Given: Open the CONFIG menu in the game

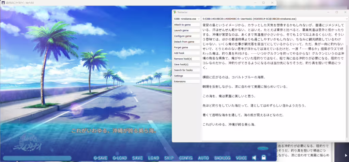Looking at the screenshot, I should (x=186, y=158).
